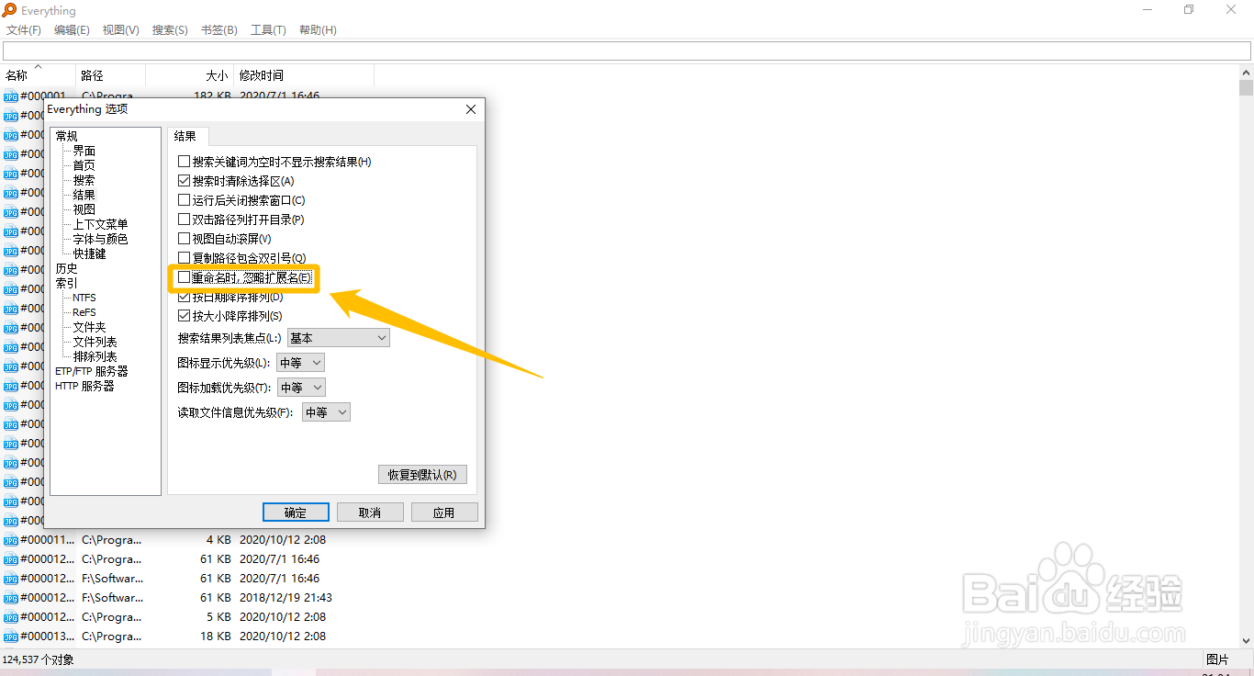This screenshot has height=676, width=1254.
Task: Select ReFS under 索引
Action: [84, 312]
